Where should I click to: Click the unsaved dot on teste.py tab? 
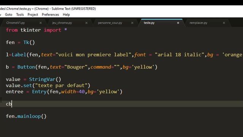(178, 23)
